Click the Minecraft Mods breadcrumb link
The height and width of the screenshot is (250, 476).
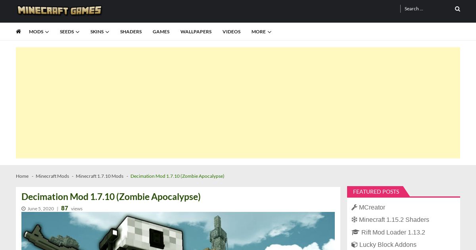tap(52, 176)
